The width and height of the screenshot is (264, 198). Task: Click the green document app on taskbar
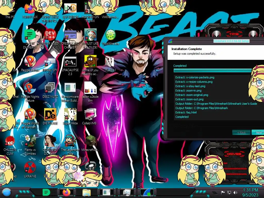46,192
